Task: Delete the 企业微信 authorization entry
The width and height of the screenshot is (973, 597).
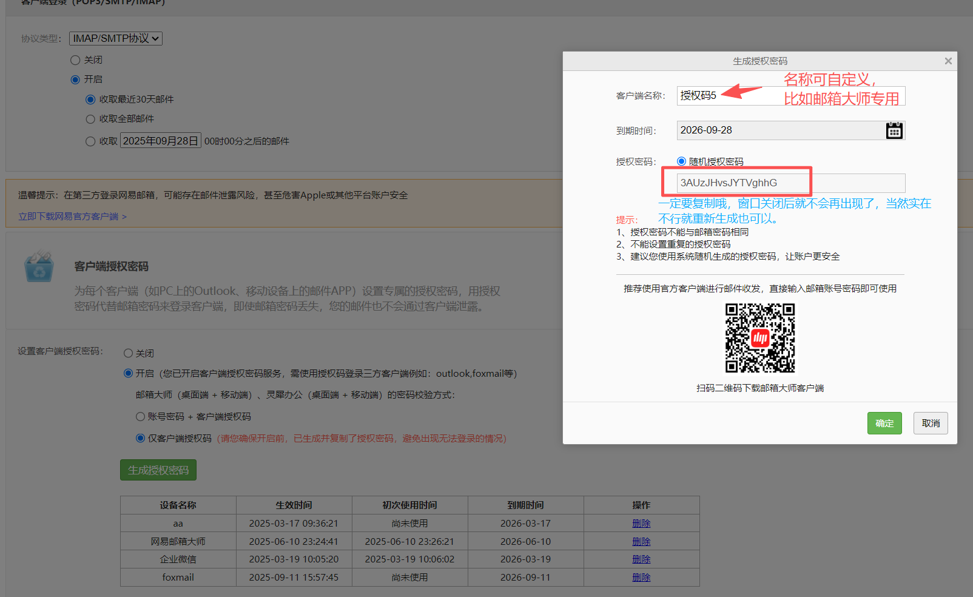Action: click(x=641, y=559)
